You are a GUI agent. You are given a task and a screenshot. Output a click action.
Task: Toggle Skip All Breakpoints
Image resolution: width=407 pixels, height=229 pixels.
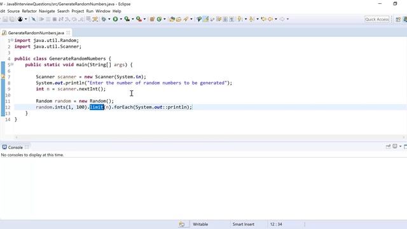[34, 19]
